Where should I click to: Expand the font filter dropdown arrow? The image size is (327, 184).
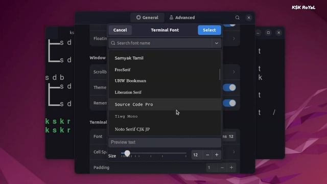coord(217,43)
